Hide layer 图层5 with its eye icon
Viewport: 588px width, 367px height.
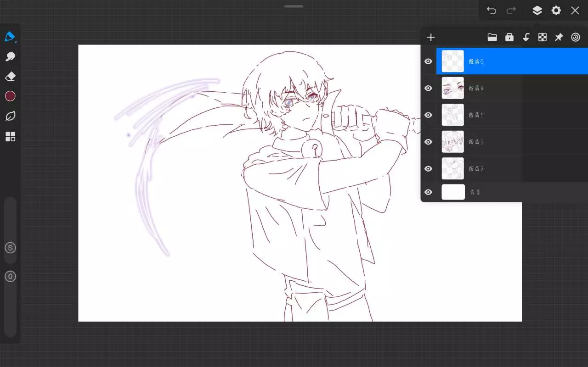pyautogui.click(x=429, y=115)
